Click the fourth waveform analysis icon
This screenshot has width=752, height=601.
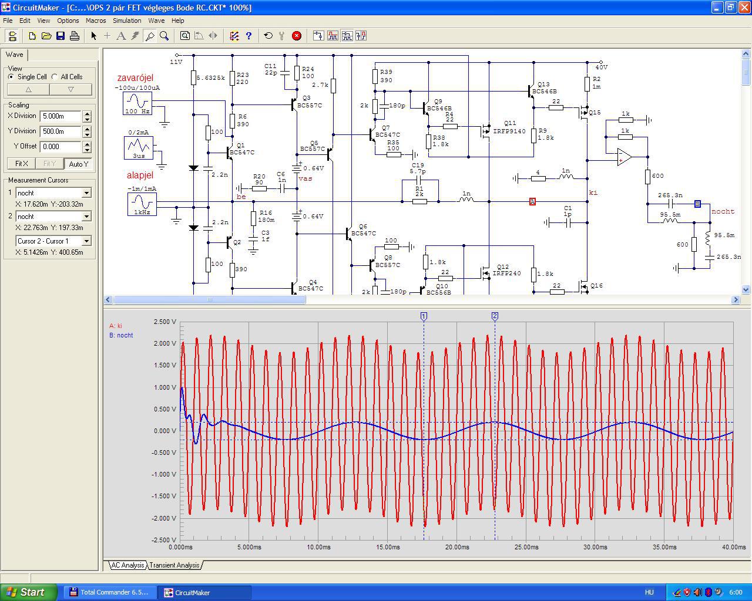click(361, 36)
